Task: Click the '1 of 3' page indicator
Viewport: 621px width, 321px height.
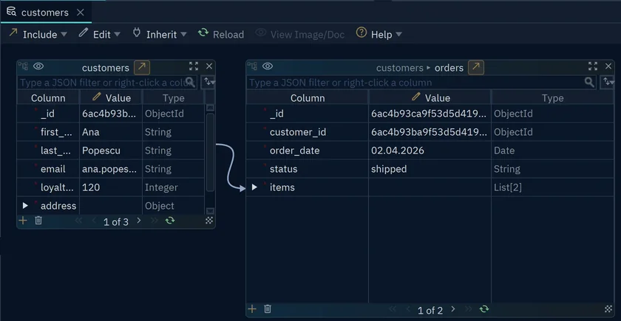Action: [116, 222]
